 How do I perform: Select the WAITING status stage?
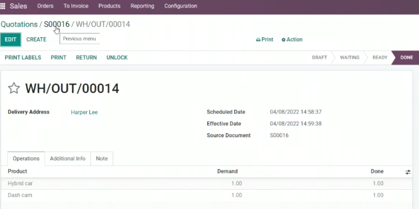pyautogui.click(x=349, y=58)
